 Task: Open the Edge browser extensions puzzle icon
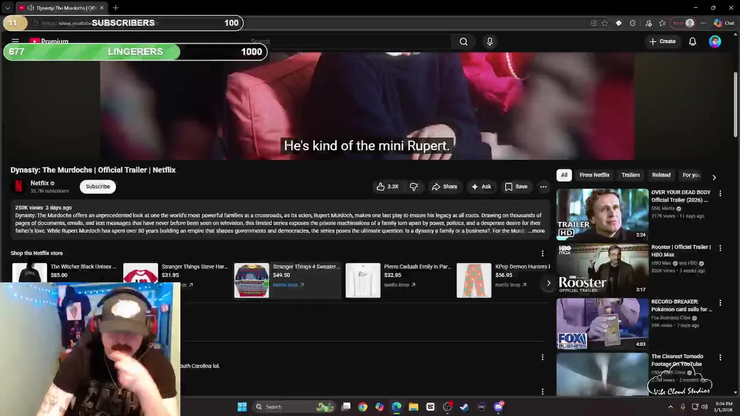tap(632, 23)
